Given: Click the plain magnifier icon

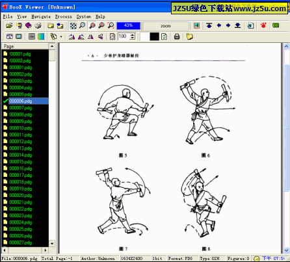Looking at the screenshot, I should coord(82,25).
